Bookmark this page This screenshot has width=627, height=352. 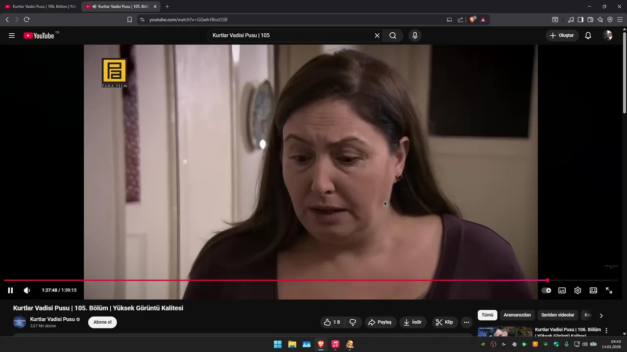click(x=129, y=20)
